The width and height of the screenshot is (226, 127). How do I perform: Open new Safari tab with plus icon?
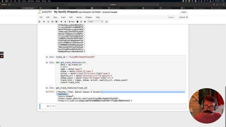point(220,5)
